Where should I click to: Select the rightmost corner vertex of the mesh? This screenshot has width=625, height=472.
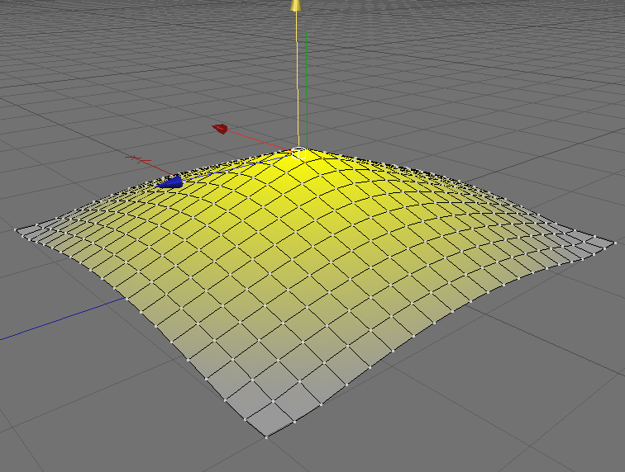tap(615, 243)
